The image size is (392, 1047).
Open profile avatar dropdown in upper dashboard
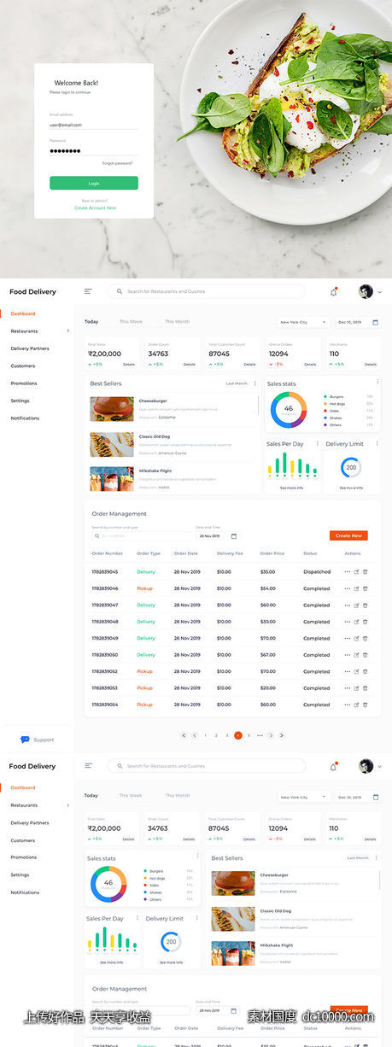(x=370, y=292)
